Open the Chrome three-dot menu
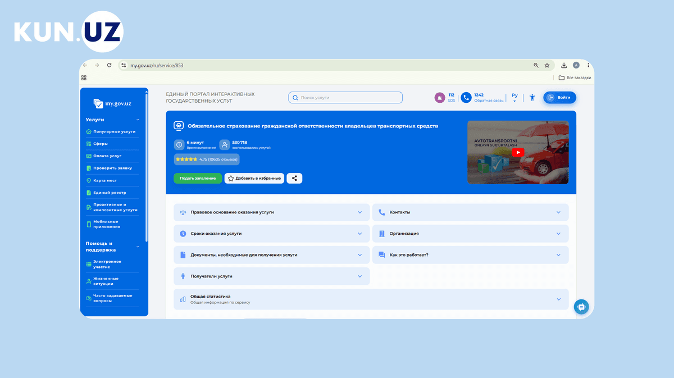The width and height of the screenshot is (674, 378). pyautogui.click(x=588, y=65)
